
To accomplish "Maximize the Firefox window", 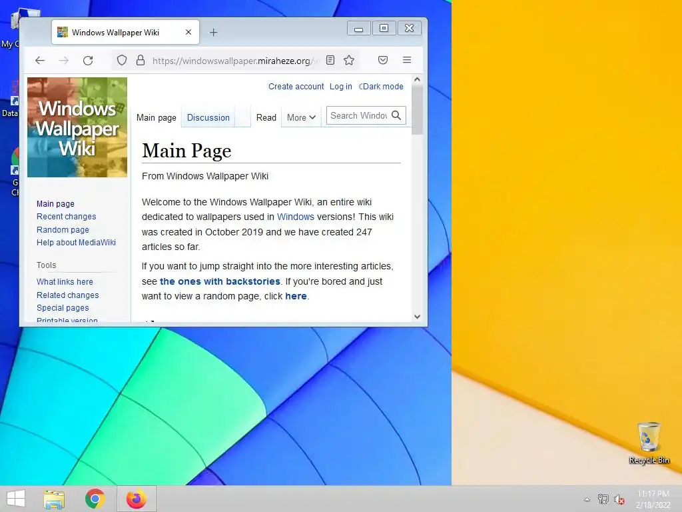I will pos(384,28).
